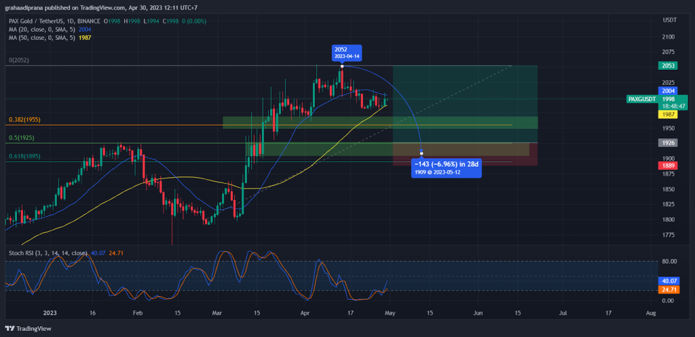Click the Stoch RSI 40.07 value tag

coord(669,281)
